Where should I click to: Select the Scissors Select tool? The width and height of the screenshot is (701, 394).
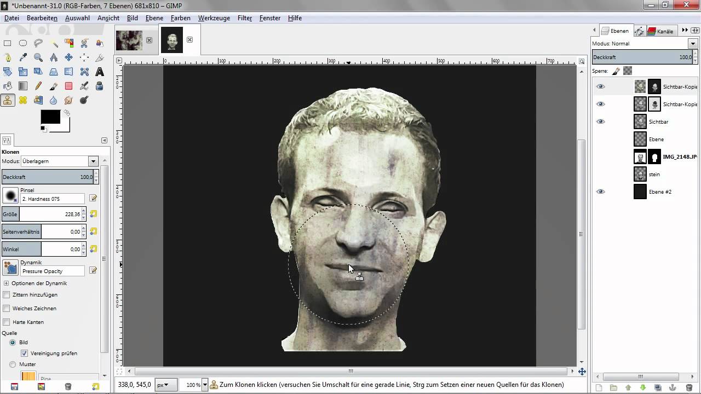coord(84,43)
